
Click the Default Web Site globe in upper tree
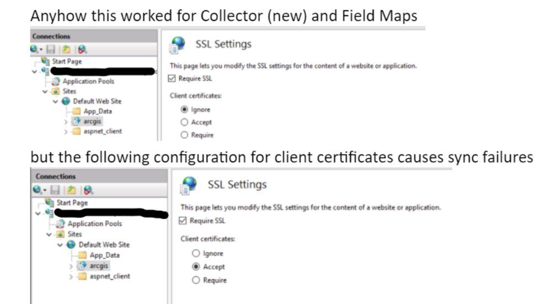click(66, 102)
